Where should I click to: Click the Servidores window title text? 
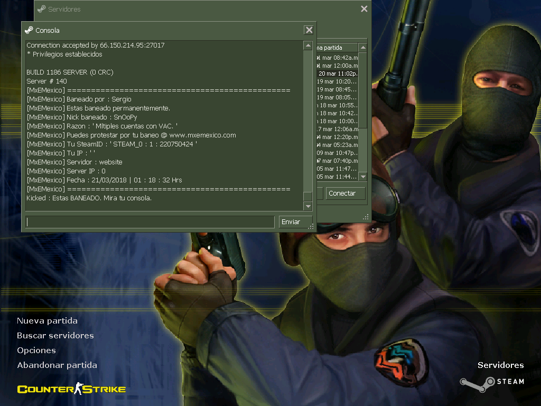click(64, 10)
